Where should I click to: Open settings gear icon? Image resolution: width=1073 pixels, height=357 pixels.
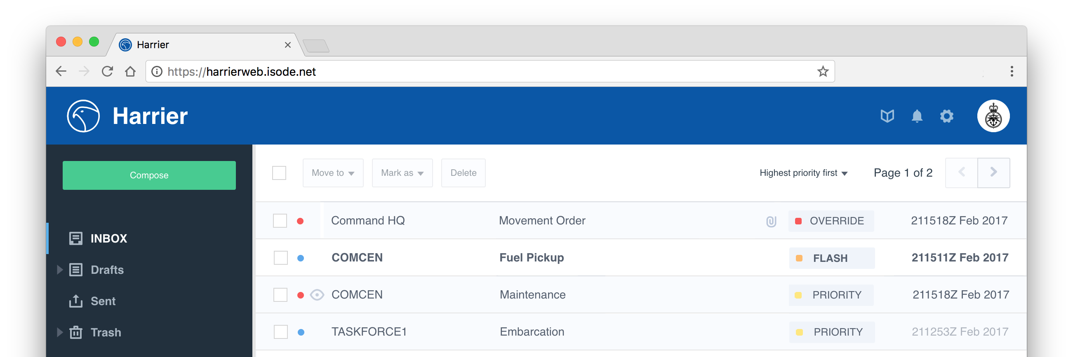click(946, 116)
